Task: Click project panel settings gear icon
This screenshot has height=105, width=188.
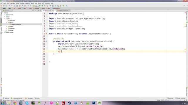Action: pos(38,10)
